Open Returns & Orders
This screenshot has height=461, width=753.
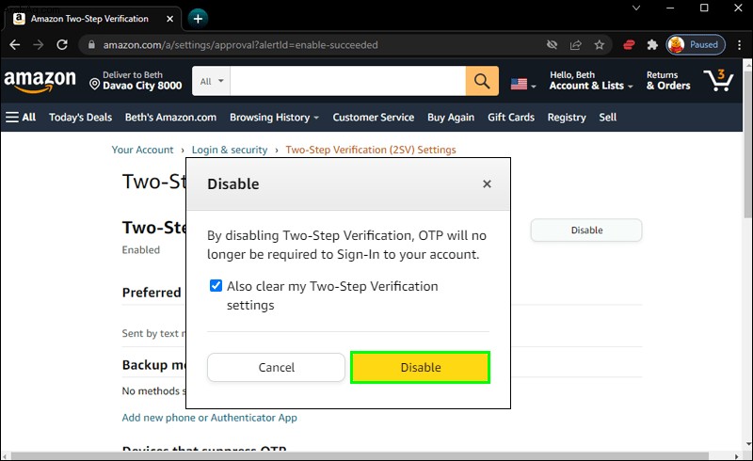point(668,81)
